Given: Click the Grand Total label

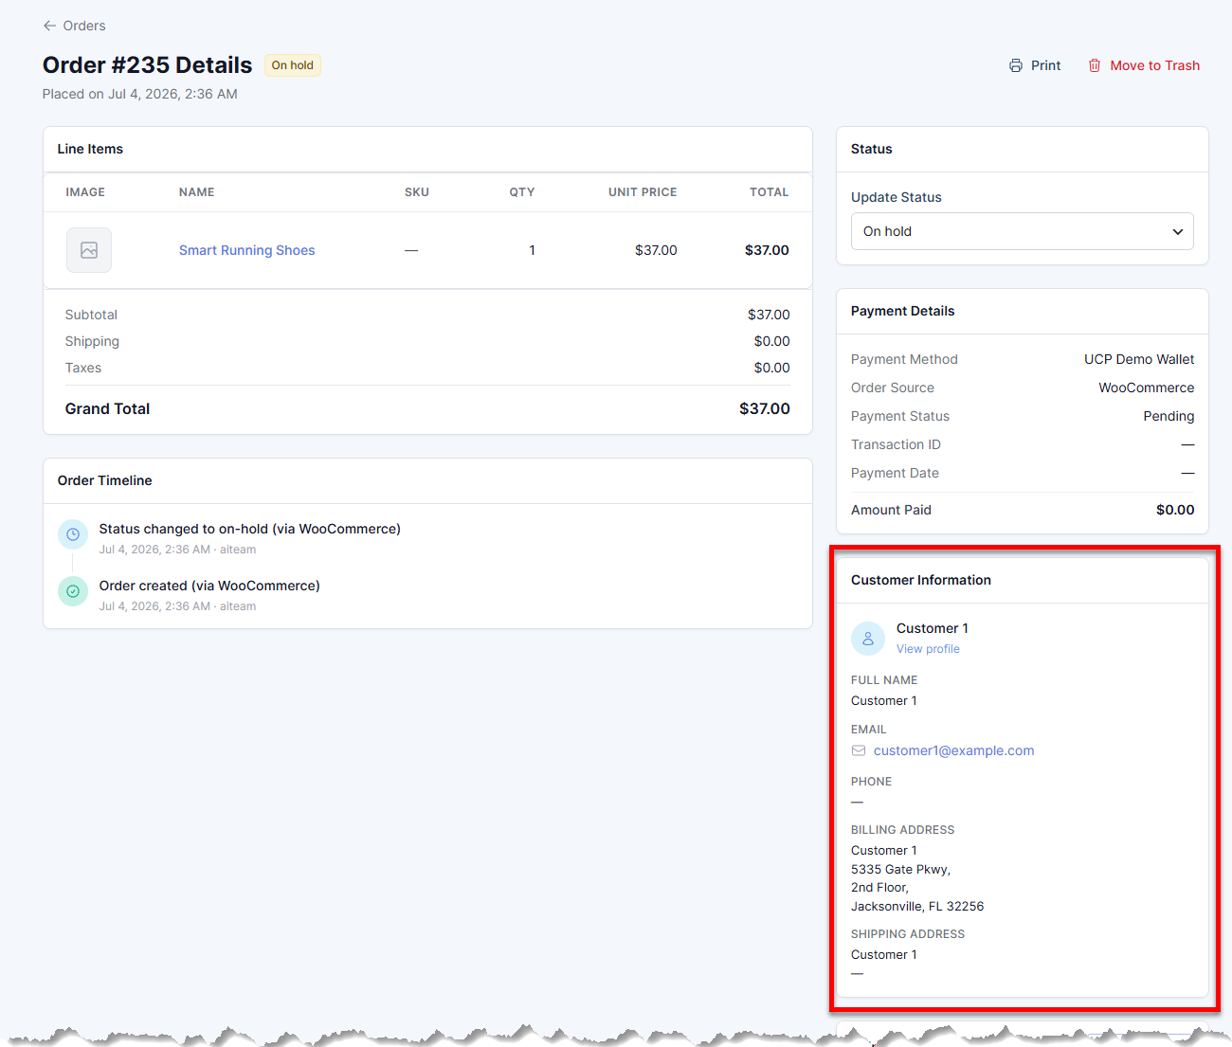Looking at the screenshot, I should pos(107,408).
